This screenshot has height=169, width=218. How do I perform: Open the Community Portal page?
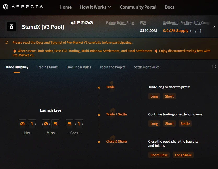(x=138, y=7)
